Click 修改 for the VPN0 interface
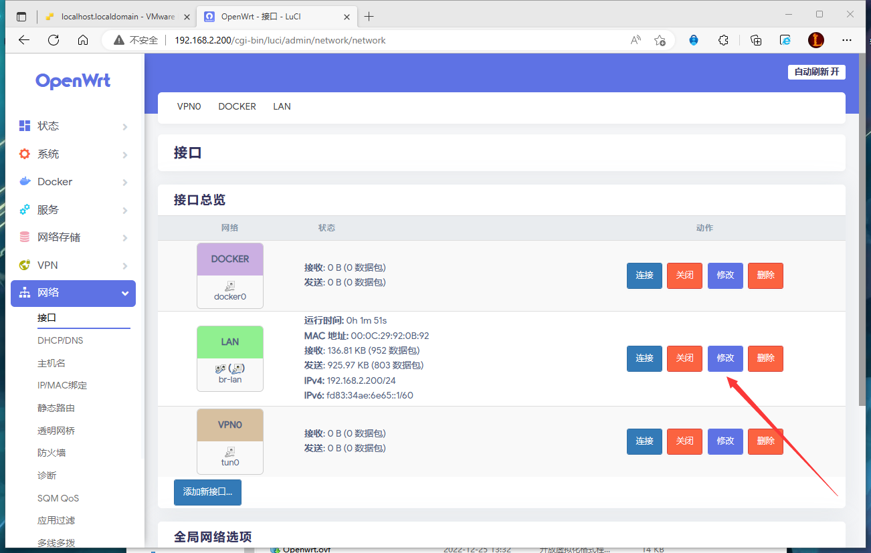The image size is (871, 553). point(725,441)
